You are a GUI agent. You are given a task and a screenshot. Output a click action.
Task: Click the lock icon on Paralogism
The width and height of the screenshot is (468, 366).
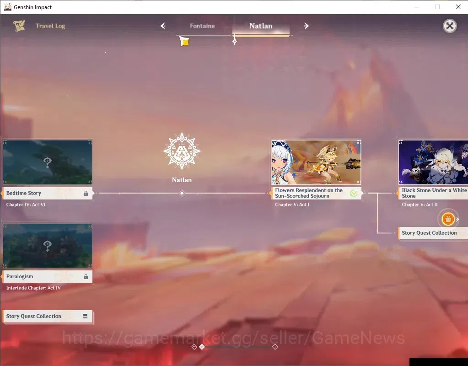86,277
